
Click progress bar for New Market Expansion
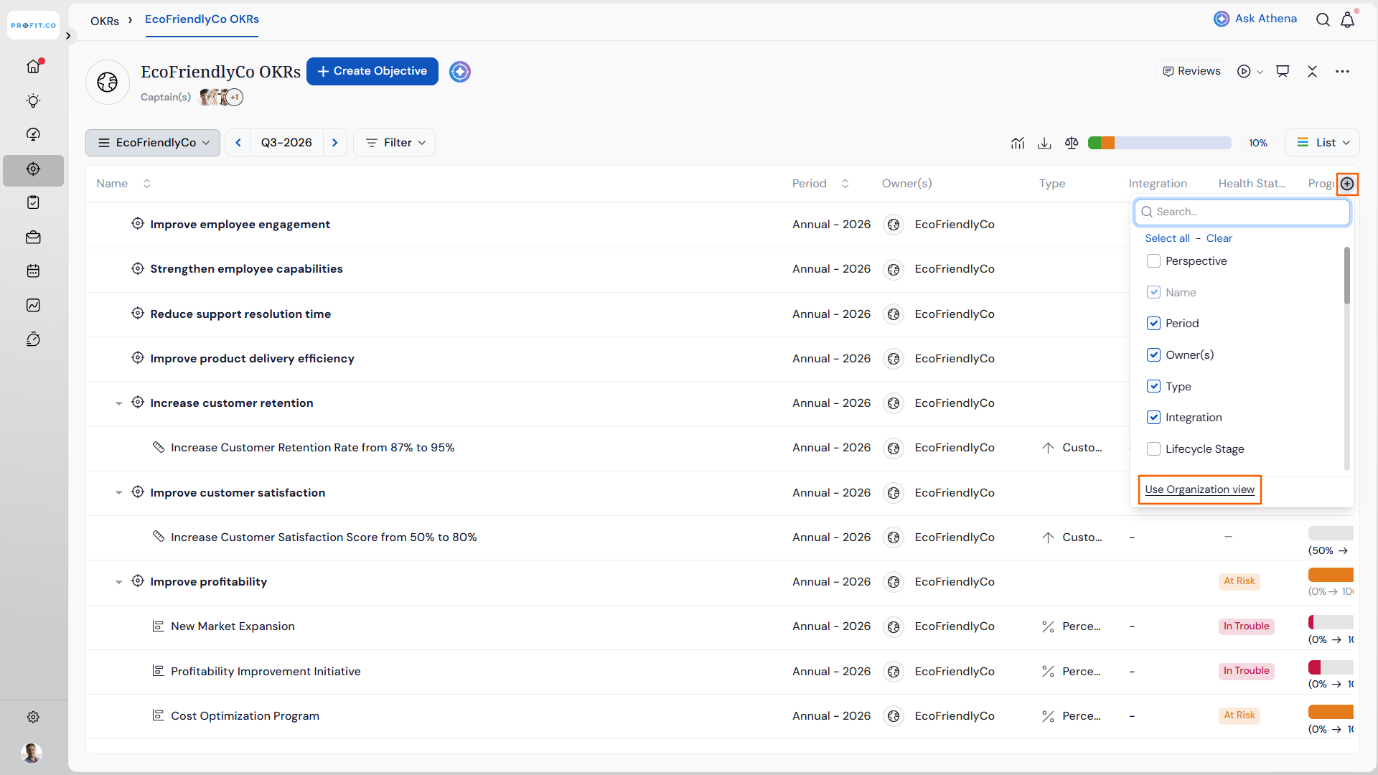click(x=1331, y=622)
